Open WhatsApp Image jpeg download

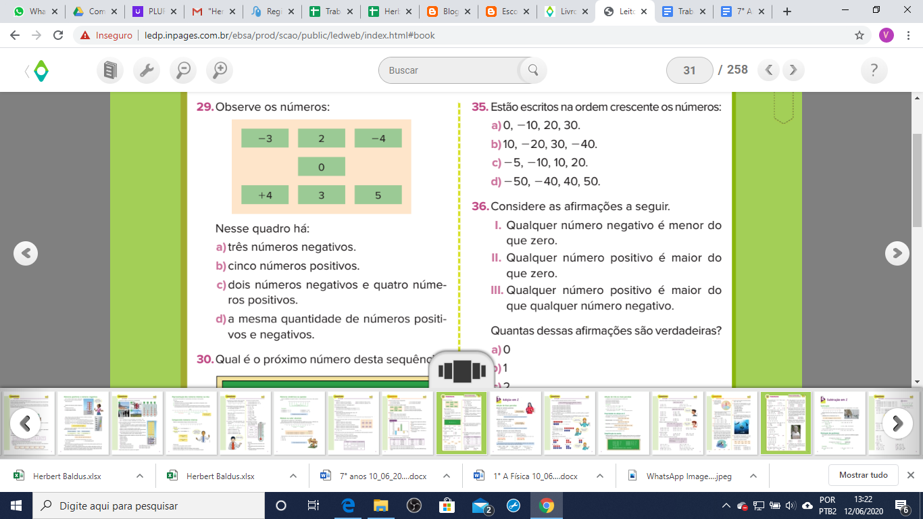click(689, 476)
